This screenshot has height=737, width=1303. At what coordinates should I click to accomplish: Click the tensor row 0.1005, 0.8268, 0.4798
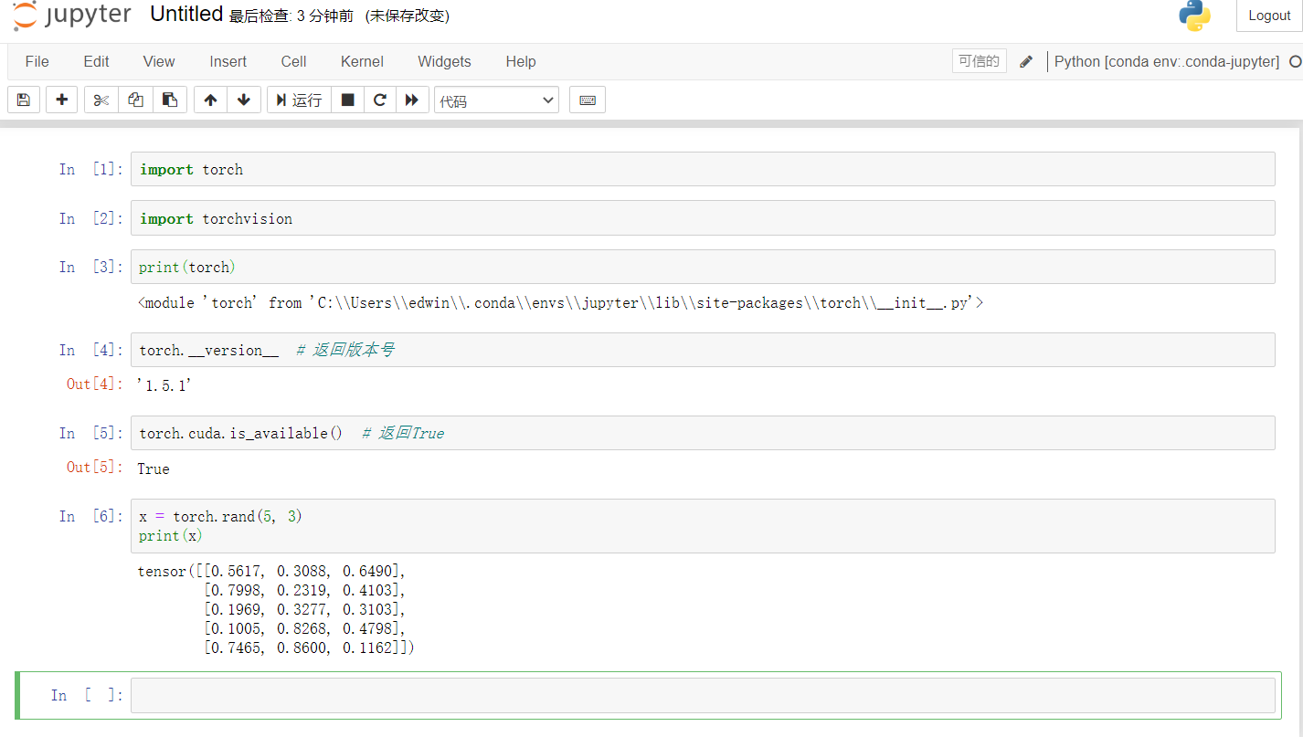[304, 628]
